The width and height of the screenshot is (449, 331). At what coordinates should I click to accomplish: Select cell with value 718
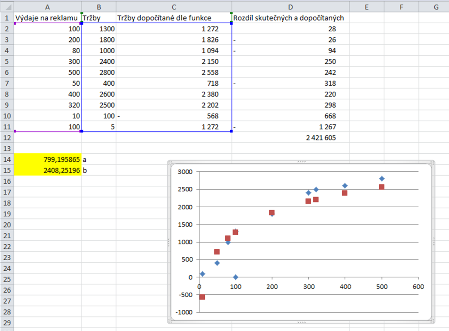click(x=174, y=83)
